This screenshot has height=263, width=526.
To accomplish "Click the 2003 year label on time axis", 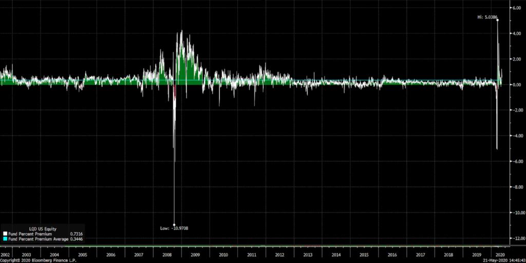I will pyautogui.click(x=26, y=255).
